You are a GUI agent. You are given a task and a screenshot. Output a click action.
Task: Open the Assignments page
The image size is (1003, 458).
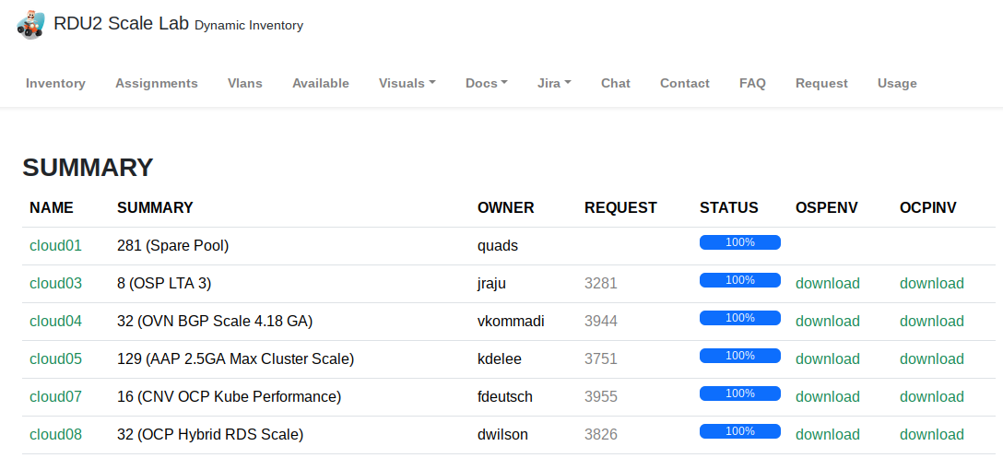[x=157, y=83]
